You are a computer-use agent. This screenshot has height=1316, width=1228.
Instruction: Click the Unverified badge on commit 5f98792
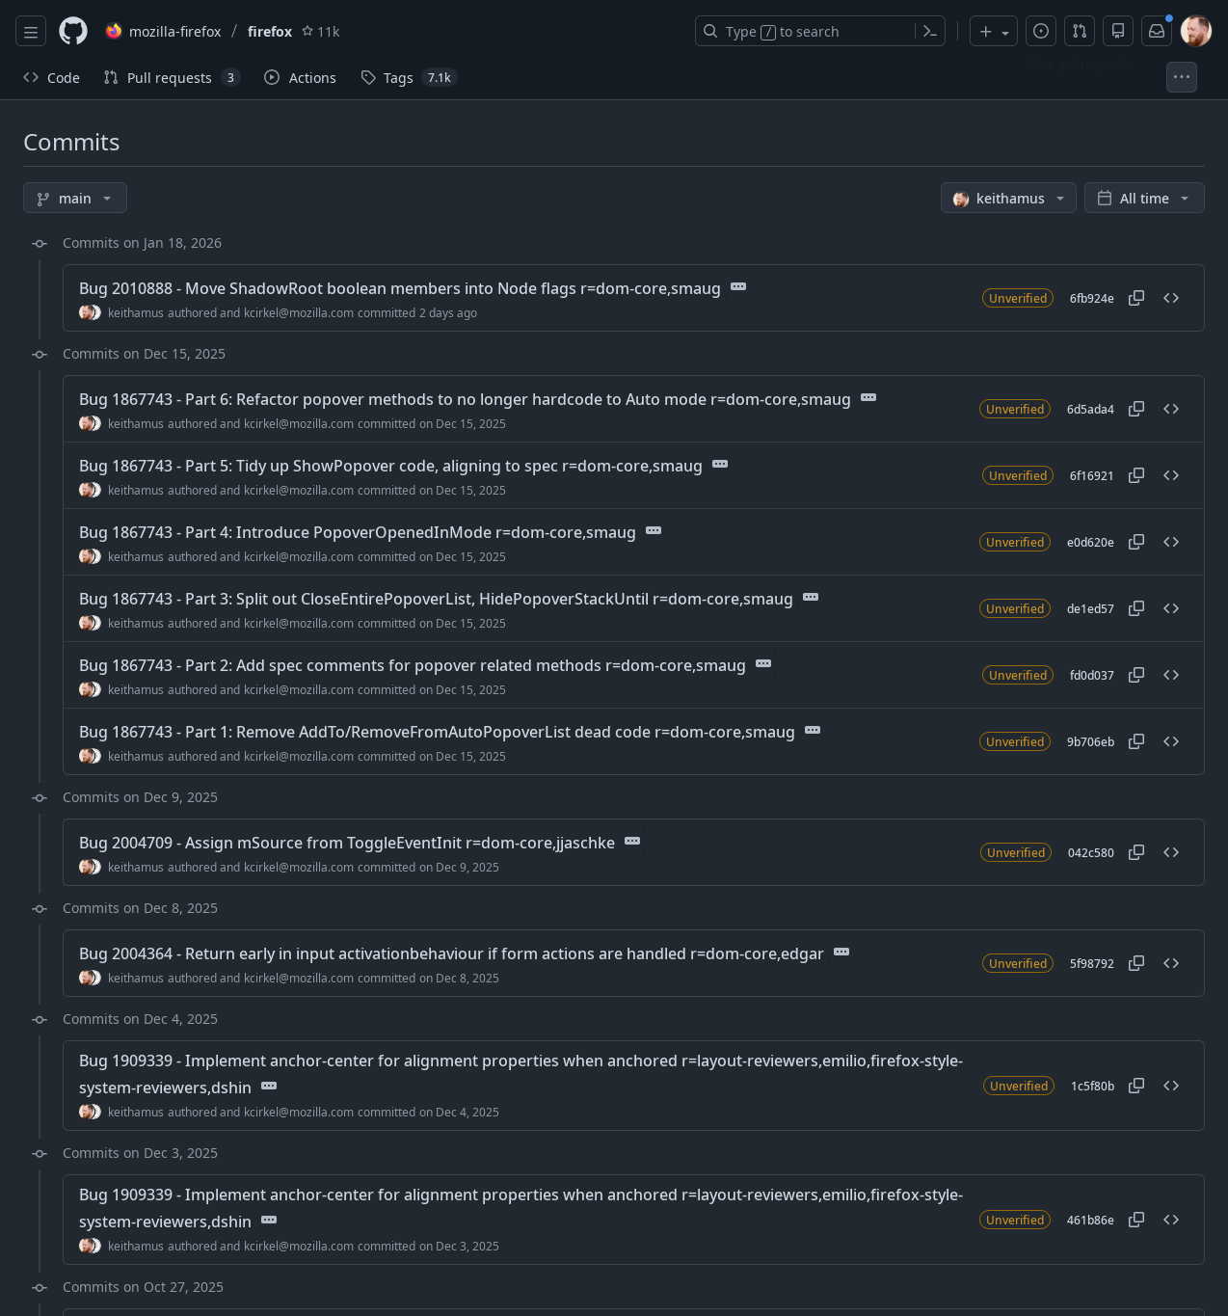click(x=1017, y=964)
